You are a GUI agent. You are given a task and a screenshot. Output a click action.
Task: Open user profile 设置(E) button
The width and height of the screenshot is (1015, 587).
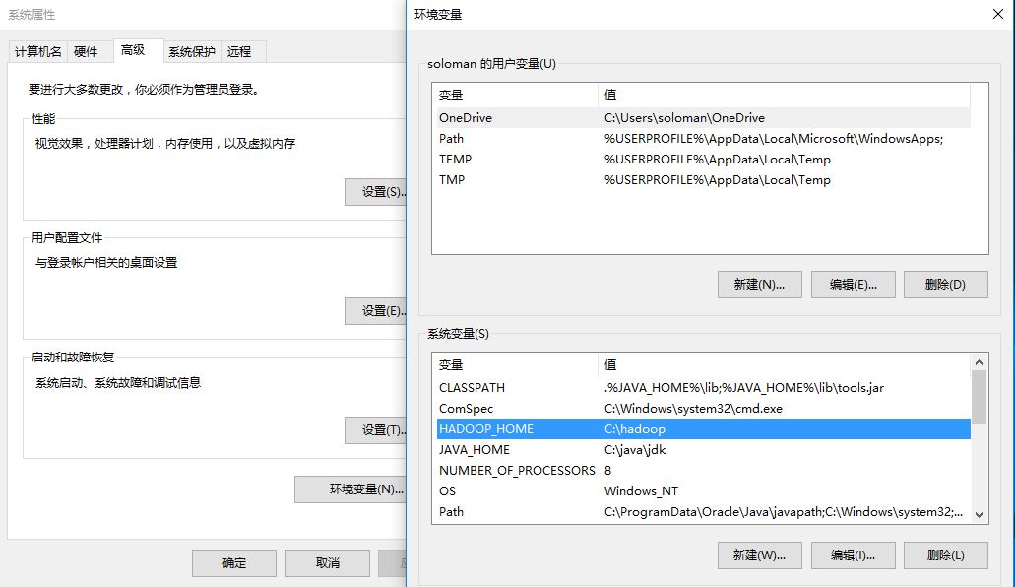pos(376,311)
